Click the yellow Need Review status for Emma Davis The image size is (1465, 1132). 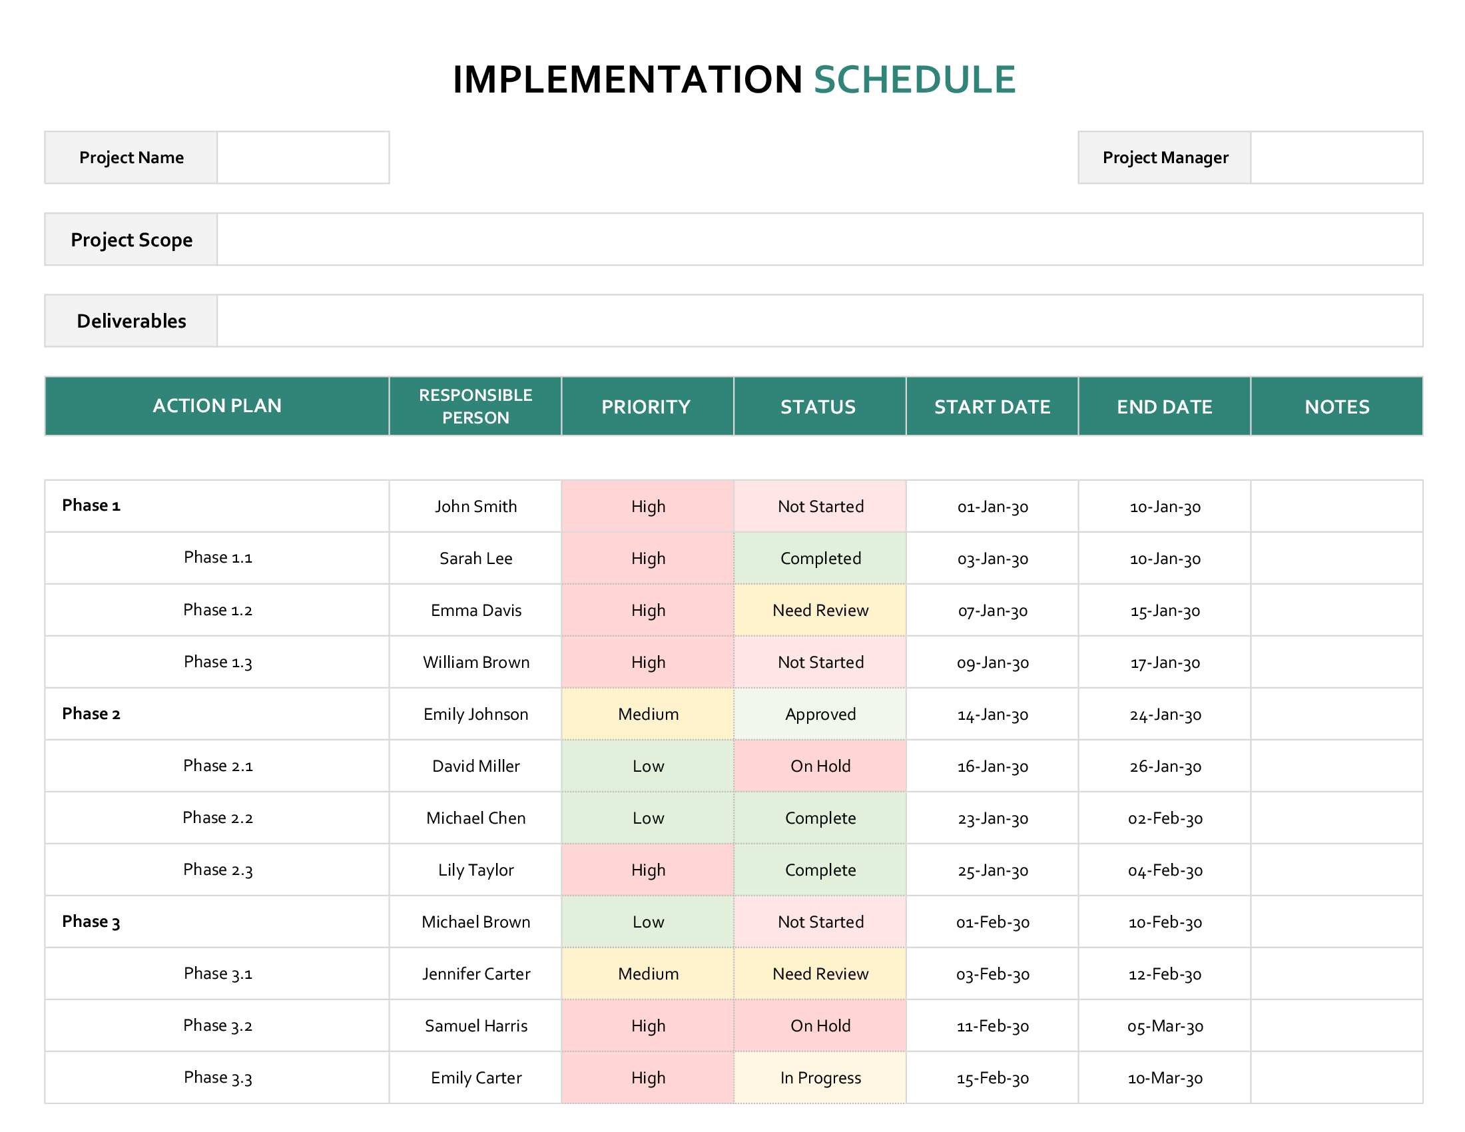tap(820, 610)
